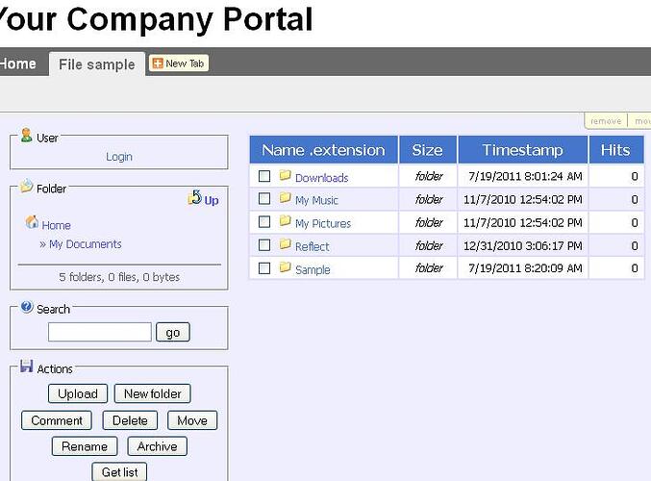Sort by Hits column header
Viewport: 651px width, 481px height.
tap(615, 150)
